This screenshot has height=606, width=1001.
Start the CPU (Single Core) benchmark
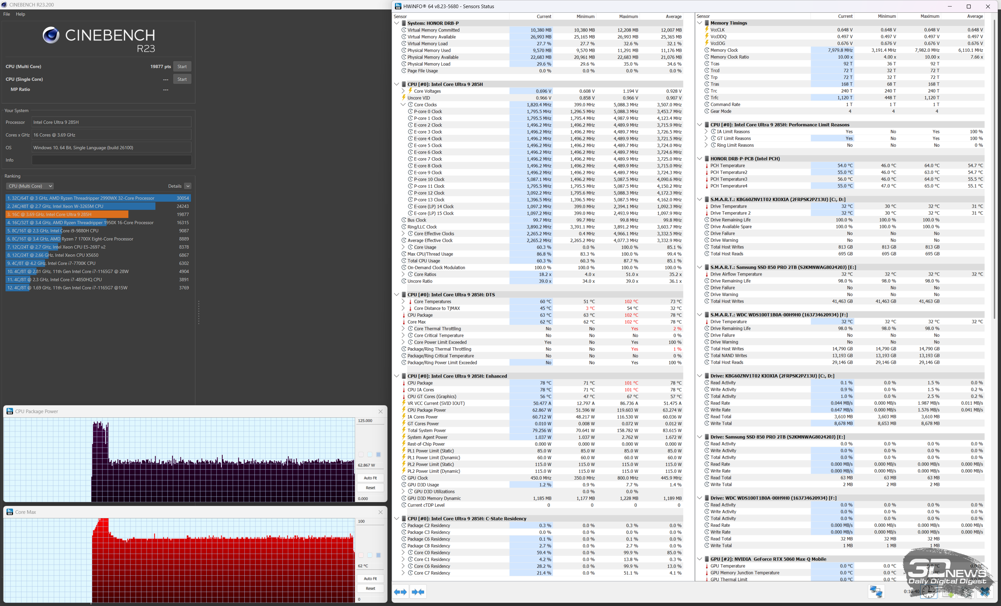coord(182,79)
